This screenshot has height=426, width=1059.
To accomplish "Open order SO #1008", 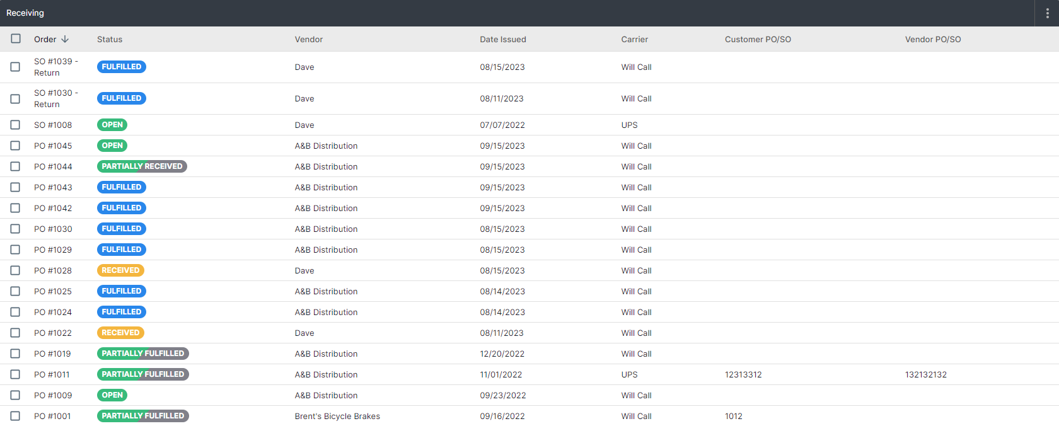I will tap(53, 125).
